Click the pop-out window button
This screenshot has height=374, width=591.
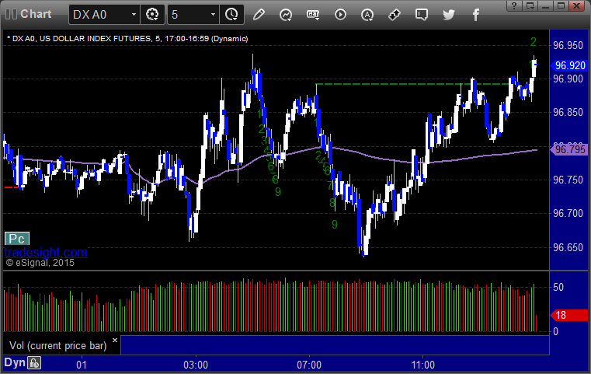click(x=530, y=5)
